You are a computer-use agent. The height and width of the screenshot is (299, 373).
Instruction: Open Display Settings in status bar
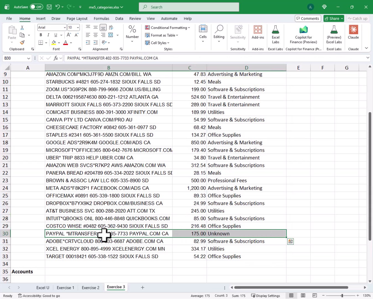click(266, 296)
